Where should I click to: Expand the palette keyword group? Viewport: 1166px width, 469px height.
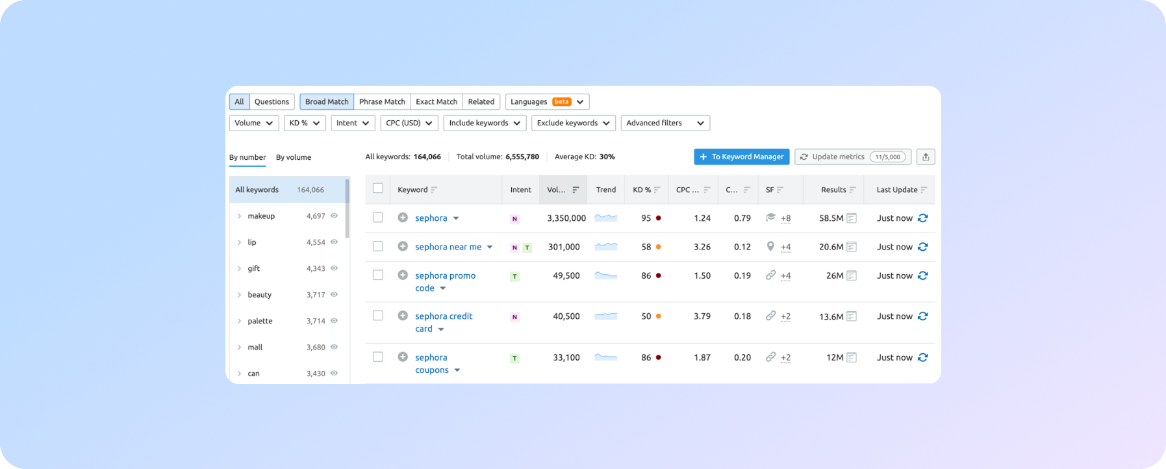point(239,321)
